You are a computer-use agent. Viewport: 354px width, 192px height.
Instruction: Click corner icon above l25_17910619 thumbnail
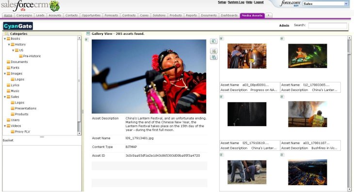click(x=222, y=97)
